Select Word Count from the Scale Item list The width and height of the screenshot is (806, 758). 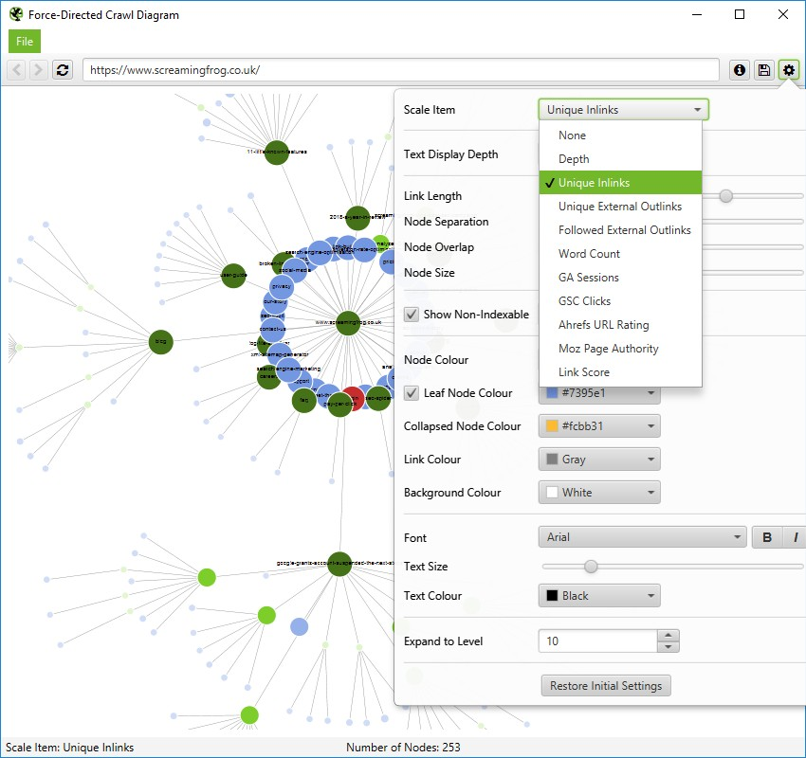pyautogui.click(x=589, y=253)
